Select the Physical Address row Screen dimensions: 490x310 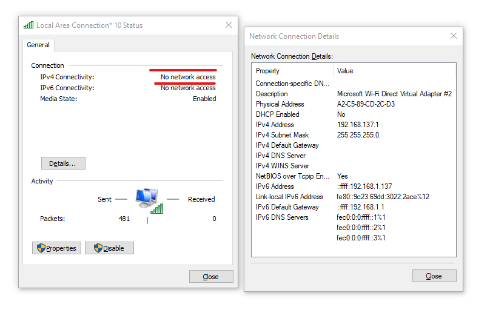(354, 104)
